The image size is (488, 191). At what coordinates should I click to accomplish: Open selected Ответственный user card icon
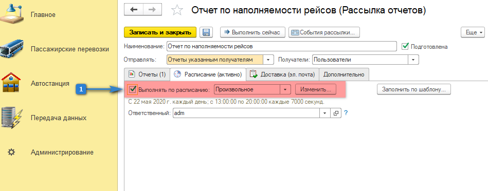[x=336, y=113]
